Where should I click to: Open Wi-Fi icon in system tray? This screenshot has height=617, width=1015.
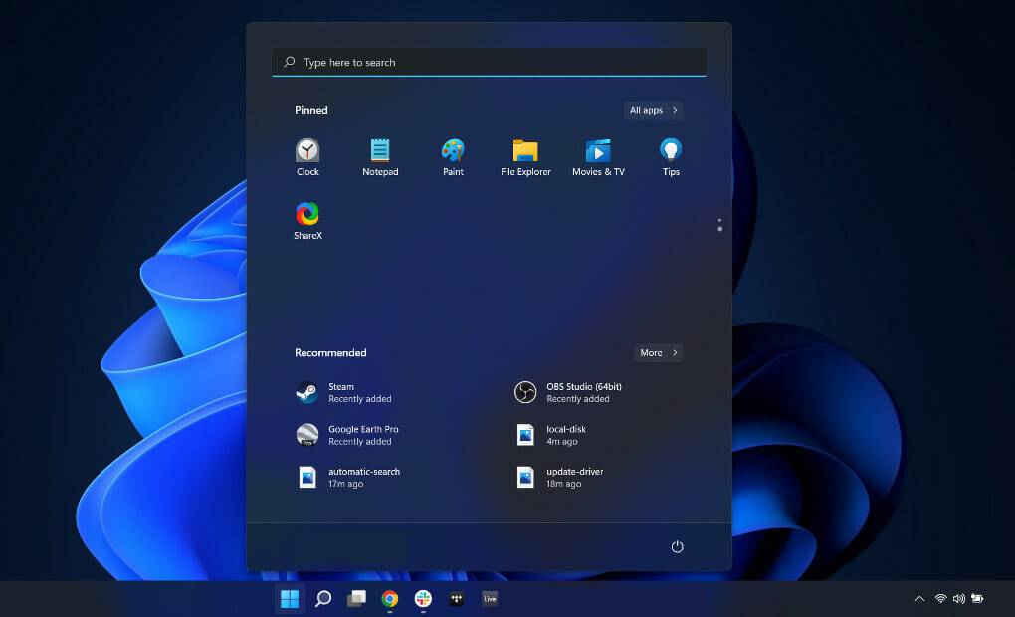point(940,598)
